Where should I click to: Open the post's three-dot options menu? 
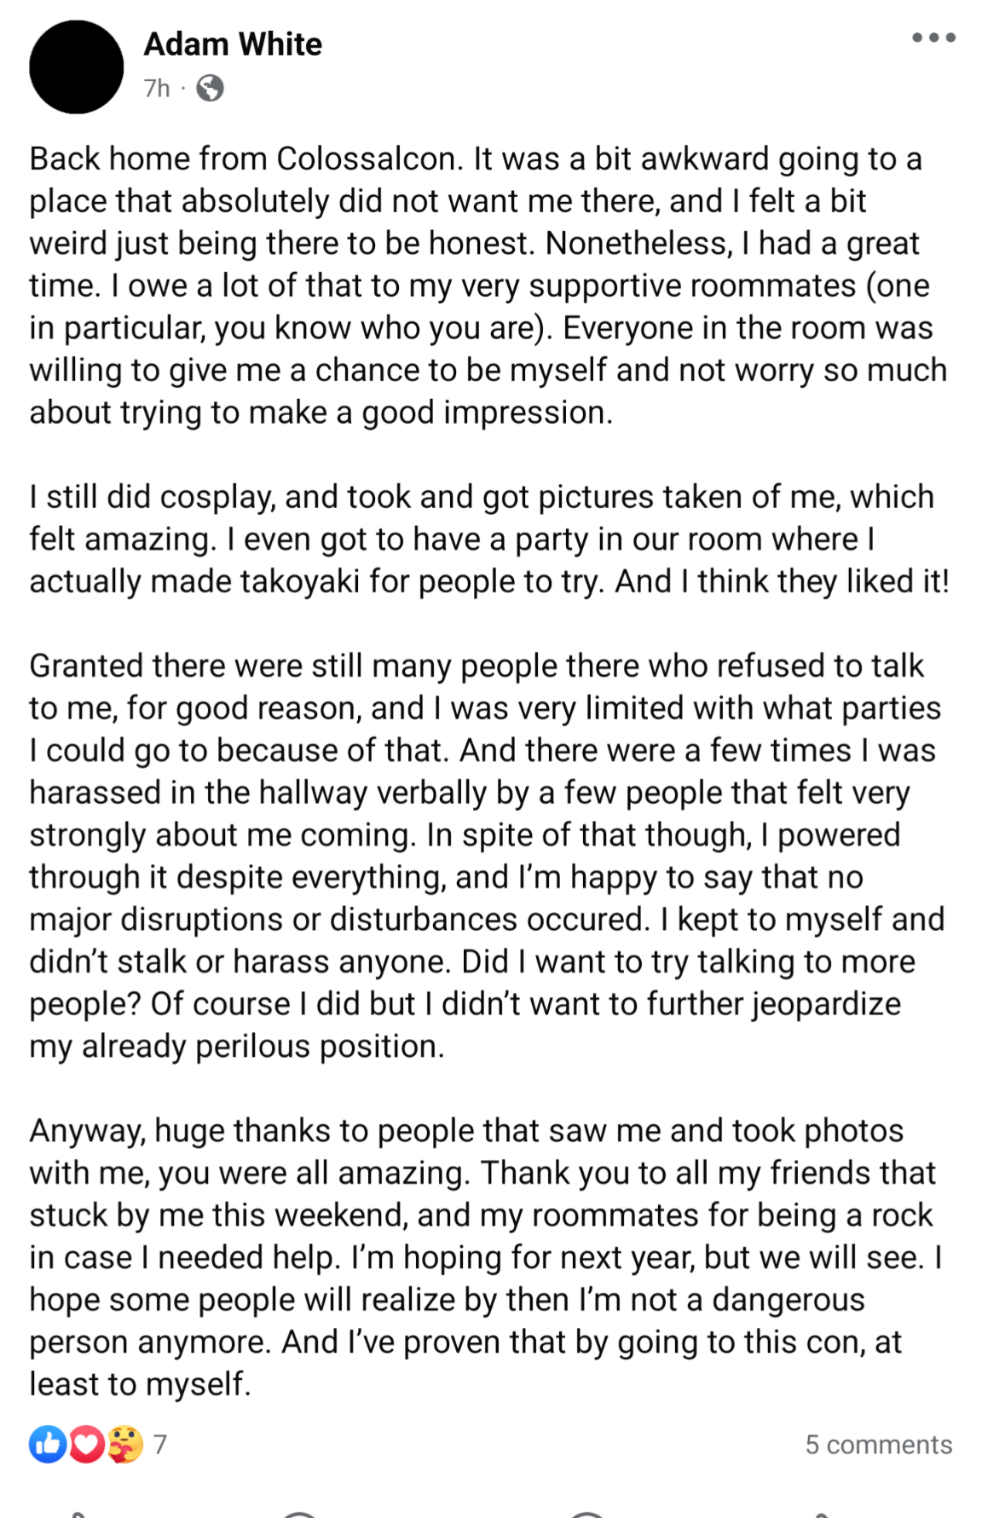tap(933, 38)
